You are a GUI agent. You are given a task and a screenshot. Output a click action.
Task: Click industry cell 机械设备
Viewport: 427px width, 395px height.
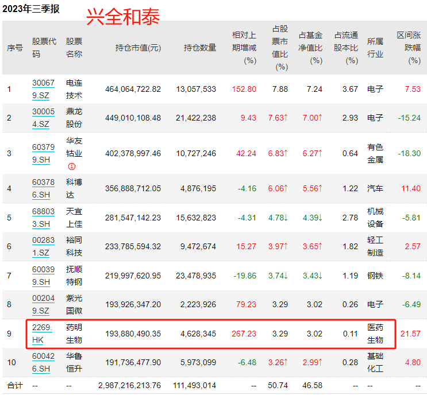(375, 218)
